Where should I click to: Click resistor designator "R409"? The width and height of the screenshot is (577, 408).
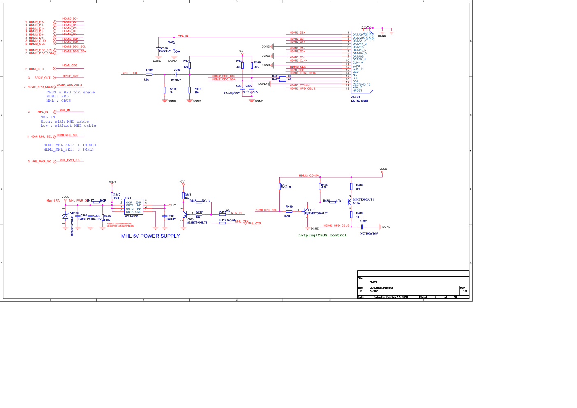[257, 63]
